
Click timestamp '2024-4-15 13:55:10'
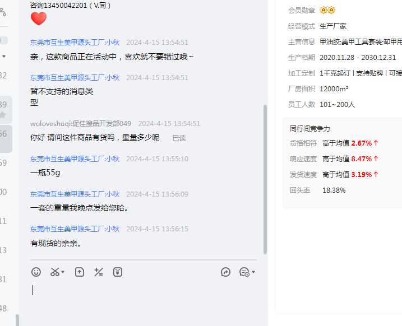point(157,159)
